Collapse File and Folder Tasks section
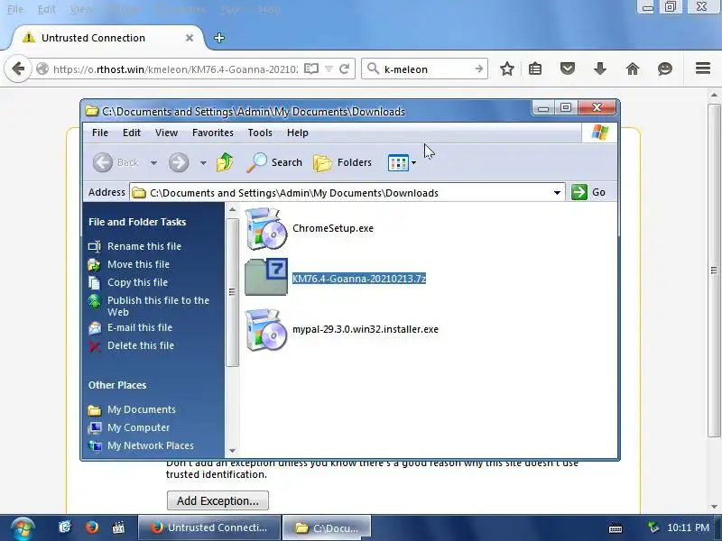722x541 pixels. tap(137, 222)
